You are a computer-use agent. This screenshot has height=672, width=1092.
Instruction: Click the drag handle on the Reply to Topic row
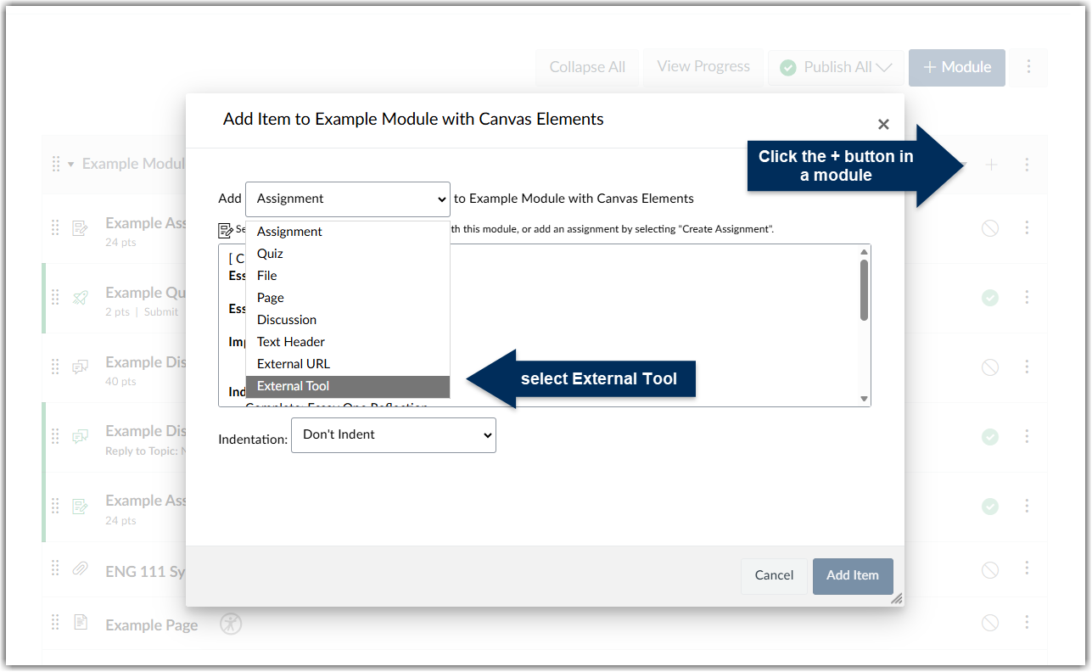55,436
